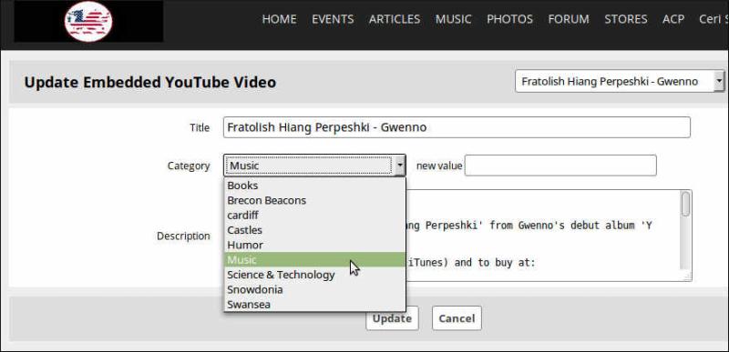Viewport: 729px width, 352px height.
Task: Collapse the Category dropdown via its arrow
Action: tap(400, 166)
